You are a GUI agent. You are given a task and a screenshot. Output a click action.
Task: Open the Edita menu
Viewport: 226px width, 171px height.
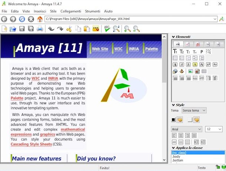15,11
